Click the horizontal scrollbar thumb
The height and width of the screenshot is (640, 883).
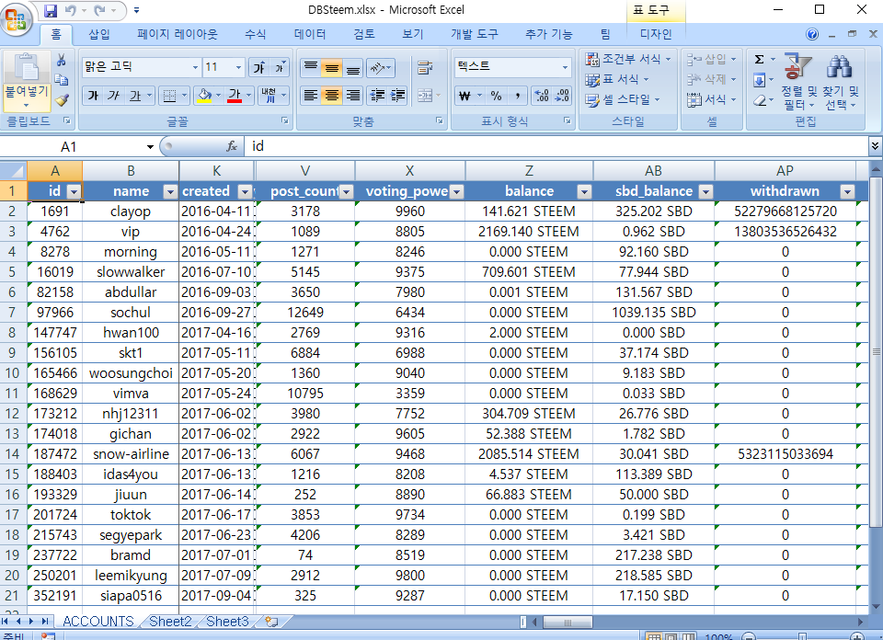(x=568, y=622)
